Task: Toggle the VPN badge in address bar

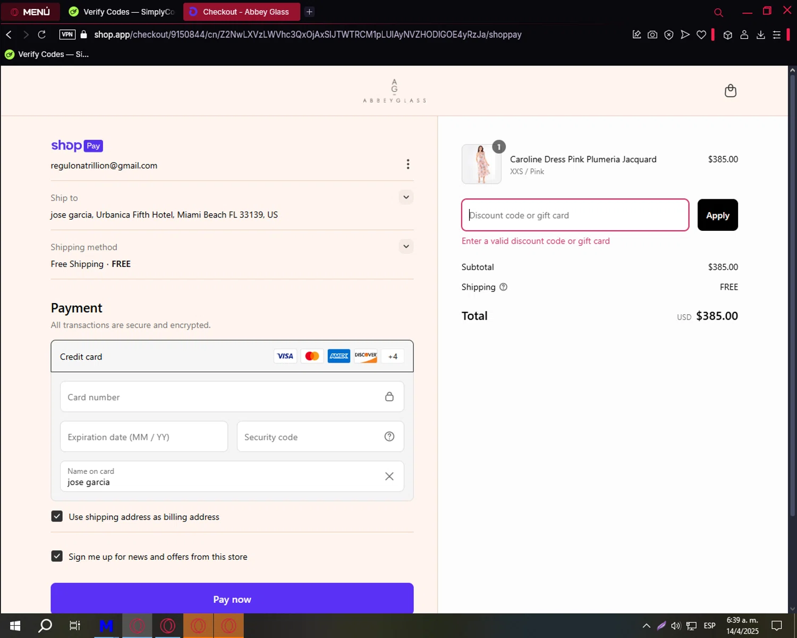Action: click(67, 35)
